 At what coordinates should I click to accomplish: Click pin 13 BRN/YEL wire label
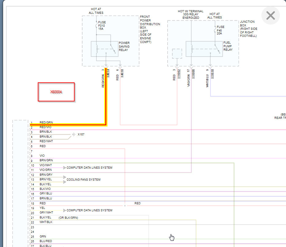tap(46, 179)
